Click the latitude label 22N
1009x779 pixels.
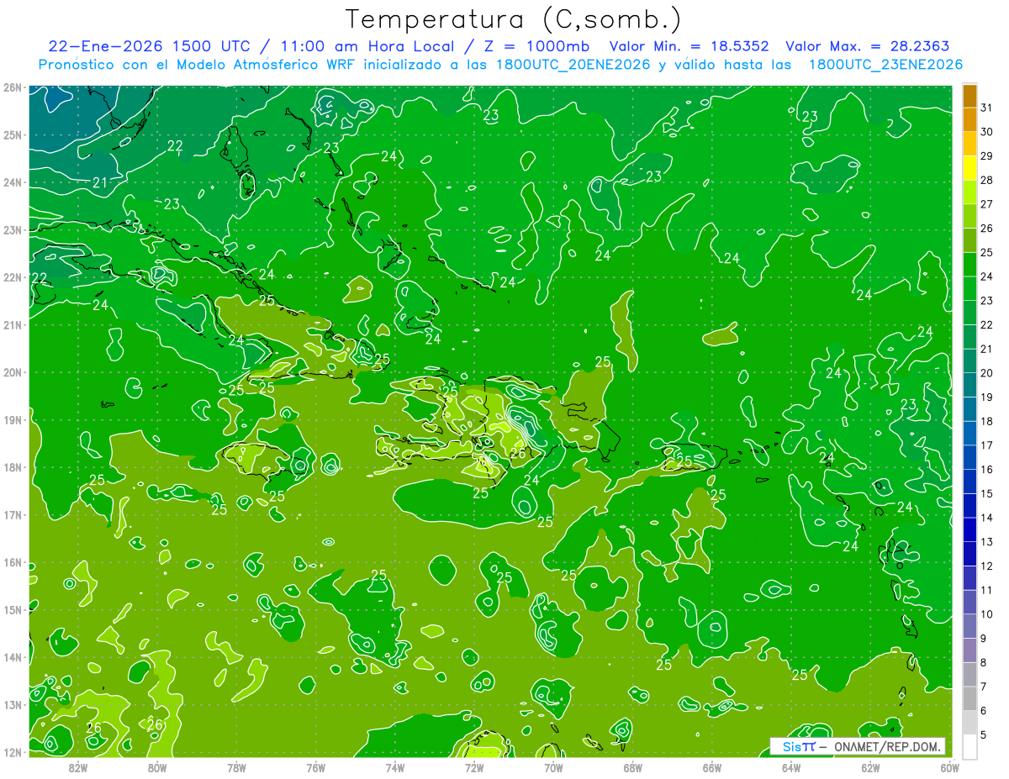pyautogui.click(x=13, y=277)
